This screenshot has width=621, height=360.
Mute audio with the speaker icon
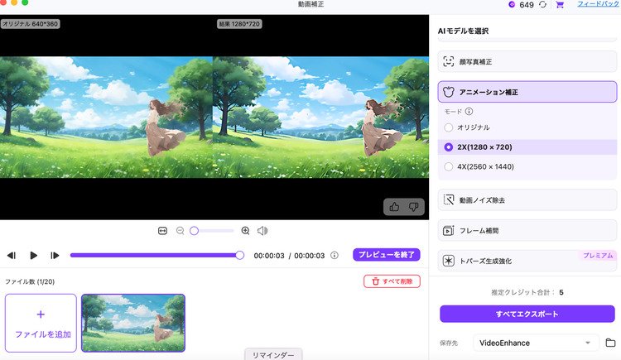point(262,231)
